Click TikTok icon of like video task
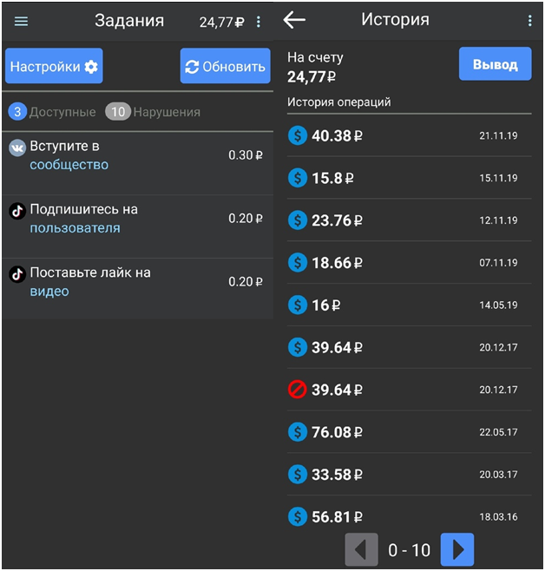 pyautogui.click(x=17, y=274)
